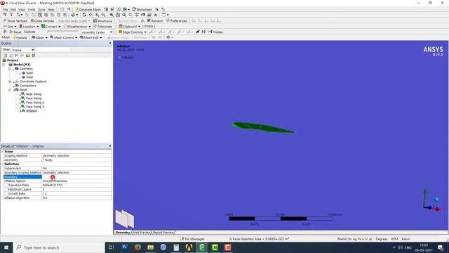Toggle Thicken edges option
449x253 pixels.
215,32
